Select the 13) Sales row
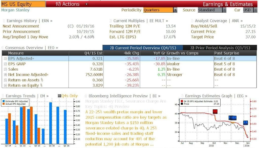259x148 pixels. (x=129, y=69)
